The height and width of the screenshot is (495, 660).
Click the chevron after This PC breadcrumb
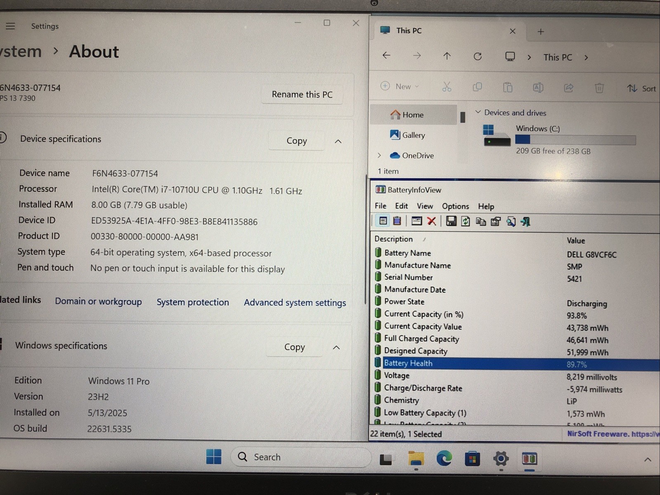click(586, 57)
